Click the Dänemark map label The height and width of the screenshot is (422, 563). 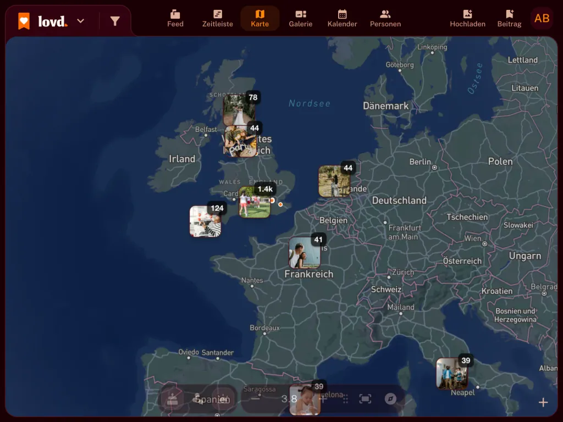point(385,106)
